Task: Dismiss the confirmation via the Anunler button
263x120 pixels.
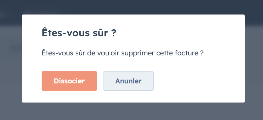Action: pyautogui.click(x=128, y=81)
